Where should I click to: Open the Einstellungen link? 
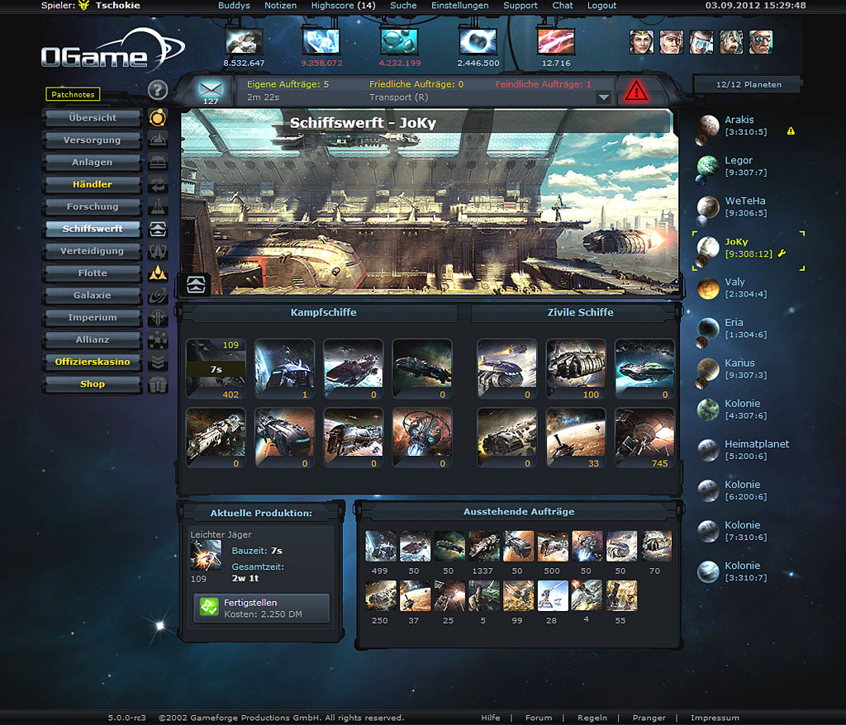(459, 6)
